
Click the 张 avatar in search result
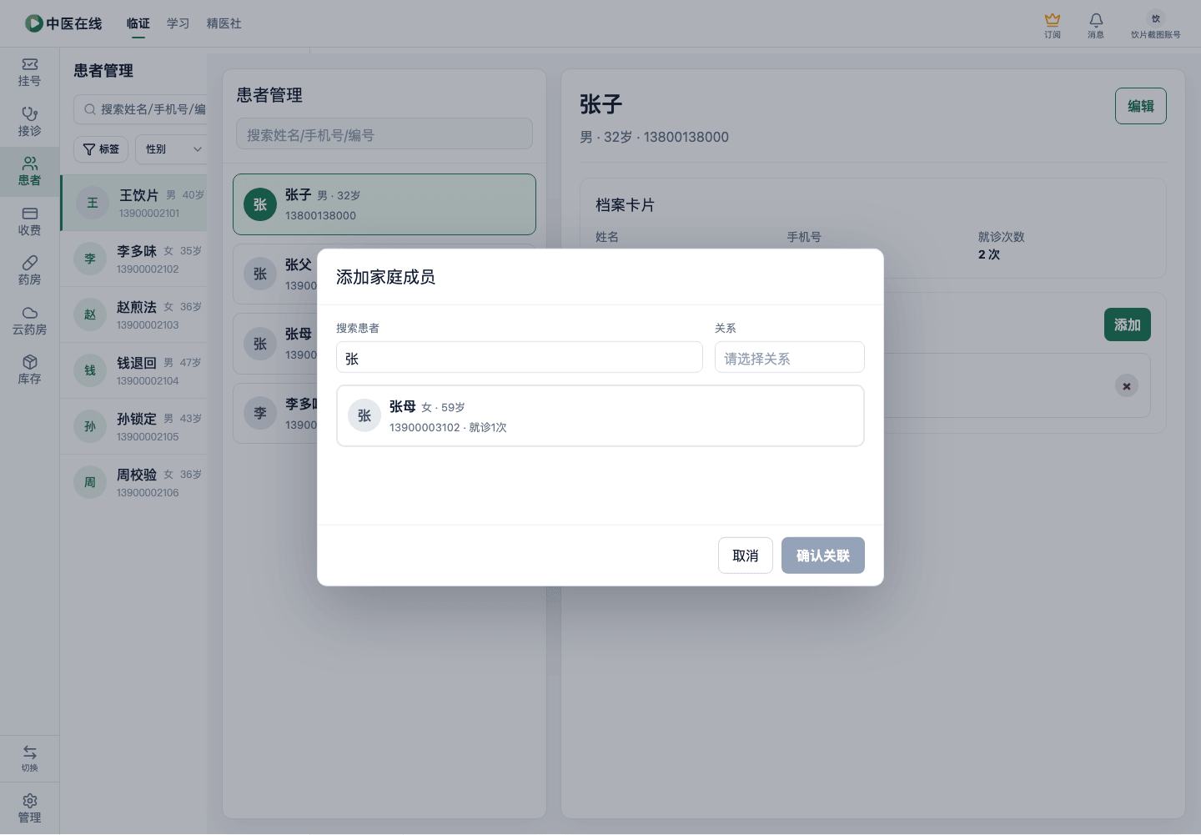click(x=364, y=415)
